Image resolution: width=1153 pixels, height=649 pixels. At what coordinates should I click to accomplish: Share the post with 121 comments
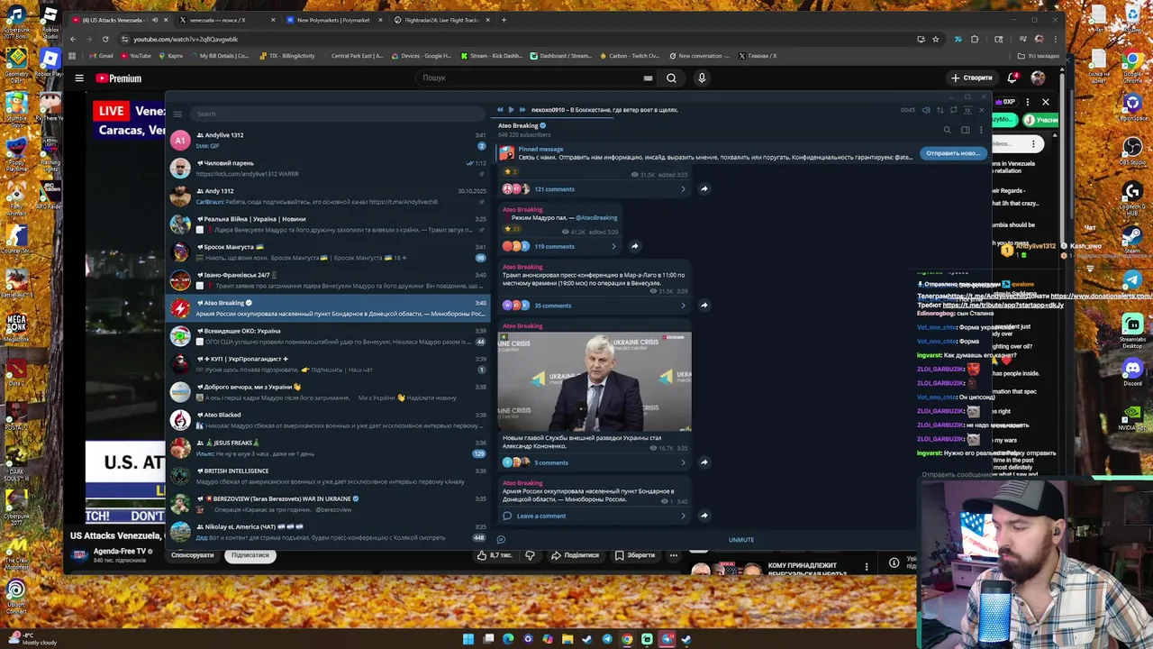pos(704,189)
